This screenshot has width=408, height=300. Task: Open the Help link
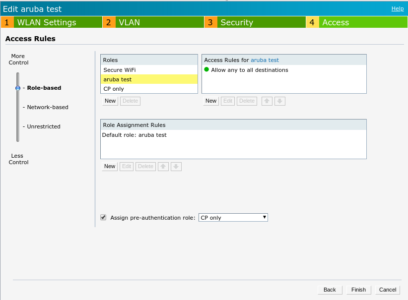pos(397,8)
